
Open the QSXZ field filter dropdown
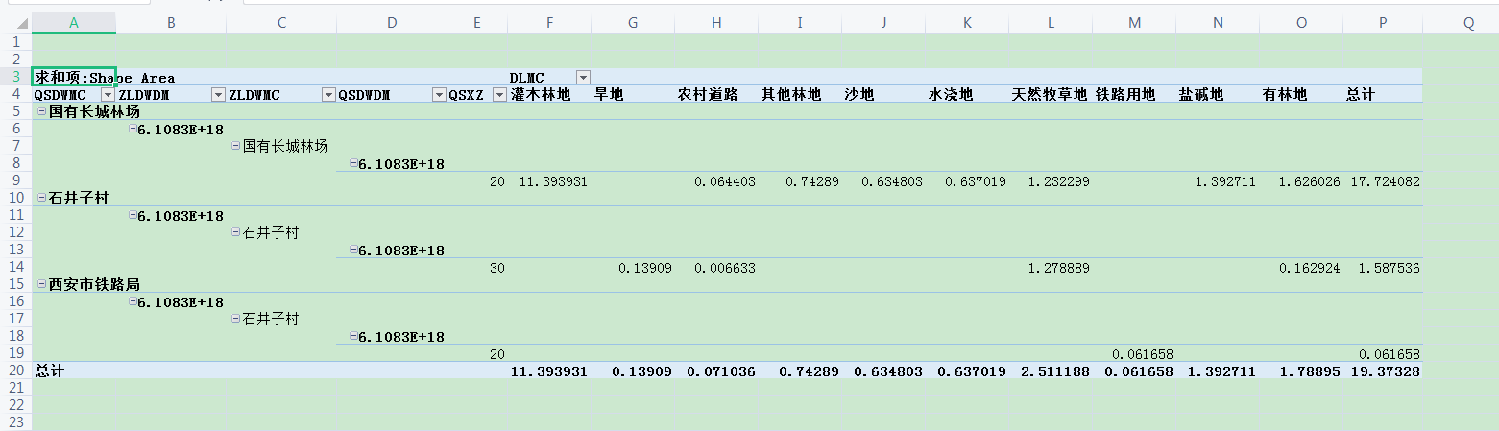coord(499,94)
